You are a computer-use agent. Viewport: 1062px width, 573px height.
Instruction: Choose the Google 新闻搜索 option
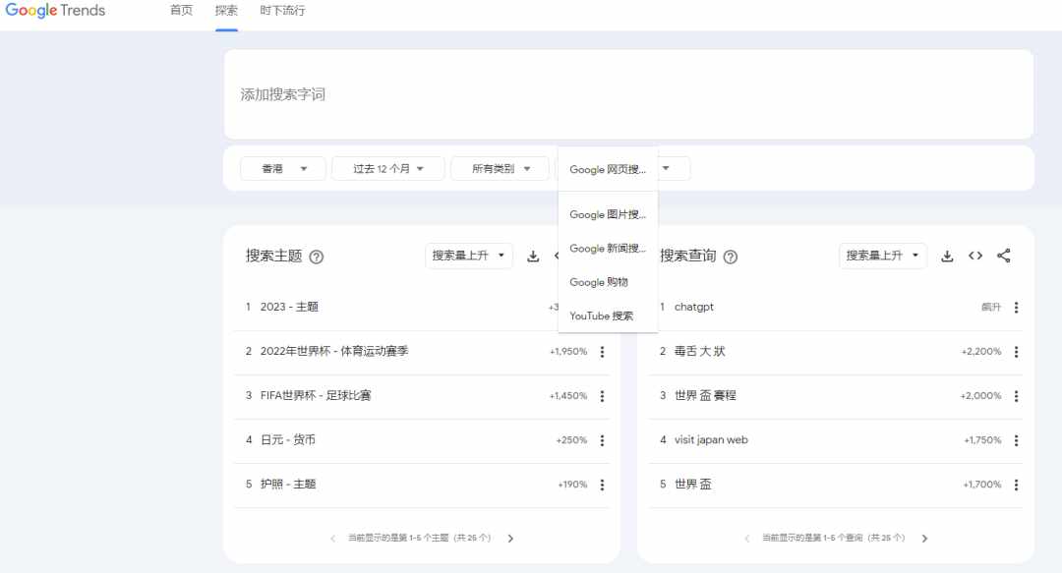[x=608, y=249]
